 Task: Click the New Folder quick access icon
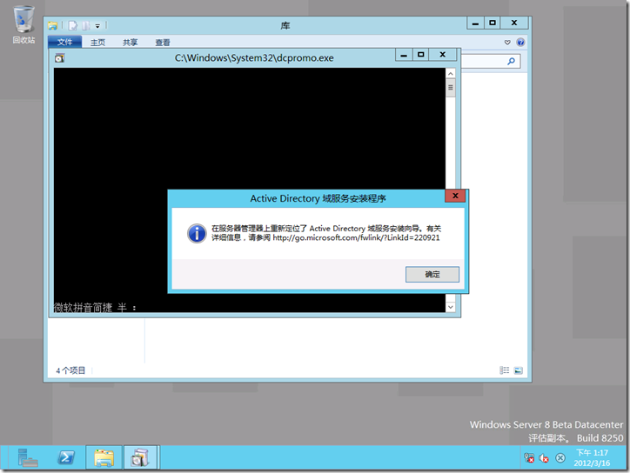tap(85, 26)
